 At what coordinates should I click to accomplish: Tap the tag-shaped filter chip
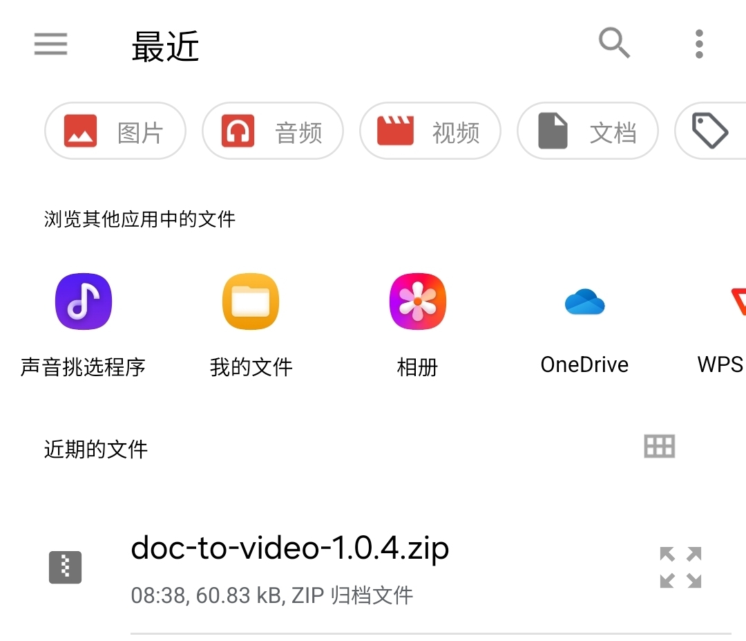click(710, 131)
